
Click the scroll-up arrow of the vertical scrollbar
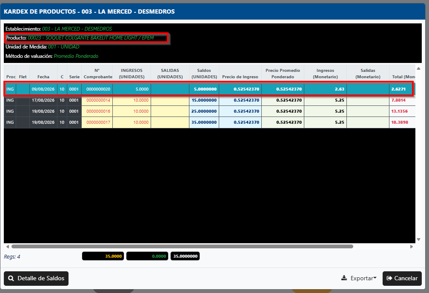point(418,68)
